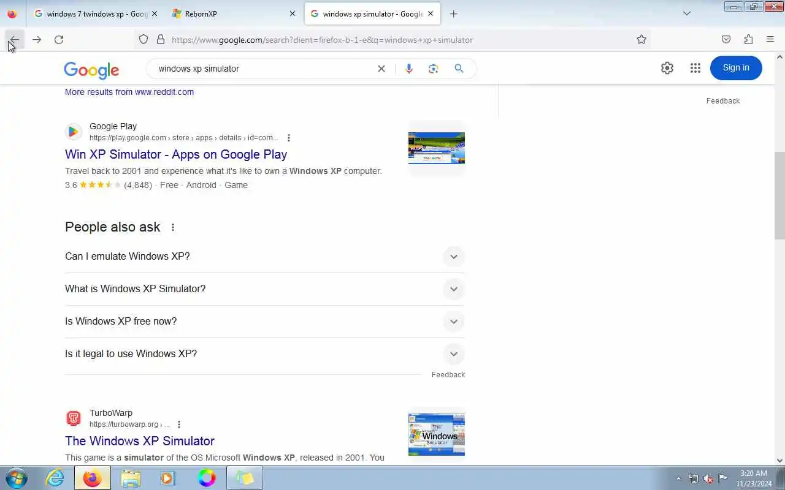
Task: Close the RebornXP tab
Action: point(292,13)
